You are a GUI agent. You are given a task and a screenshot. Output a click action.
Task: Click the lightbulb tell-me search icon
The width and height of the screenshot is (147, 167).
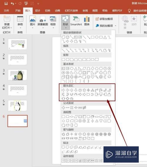[x=129, y=11]
